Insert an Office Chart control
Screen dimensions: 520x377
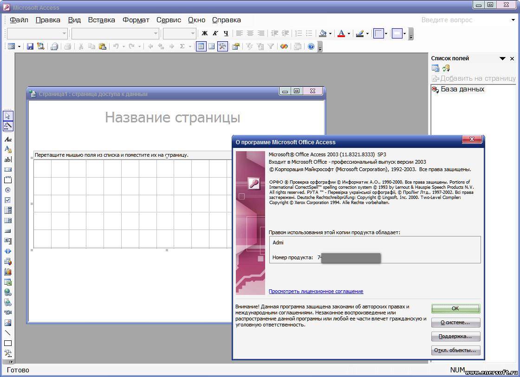click(7, 272)
